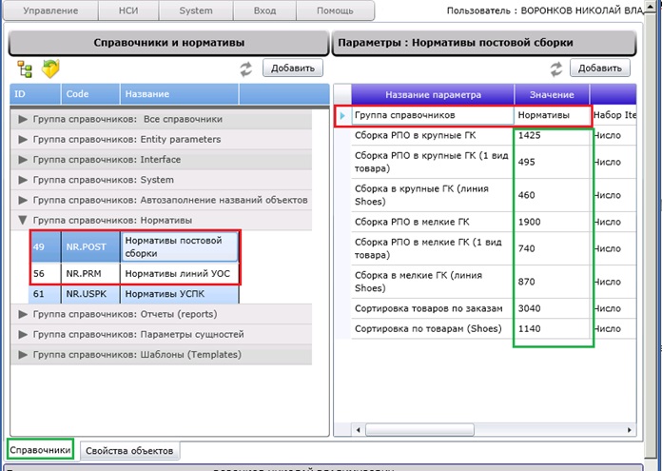Click the blue row indicator arrow by Группа справочников
This screenshot has height=471, width=662.
pyautogui.click(x=342, y=115)
